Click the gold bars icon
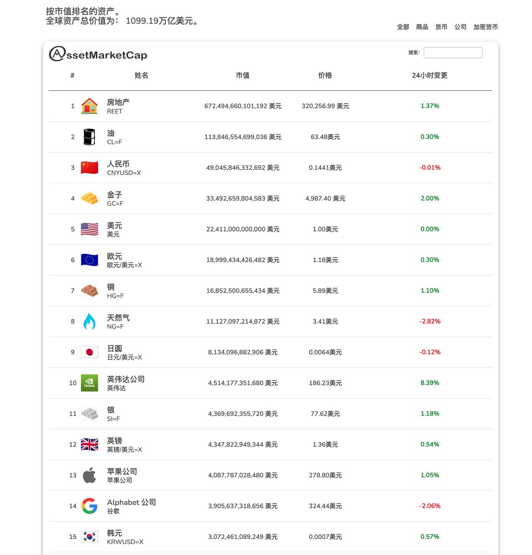 point(89,198)
